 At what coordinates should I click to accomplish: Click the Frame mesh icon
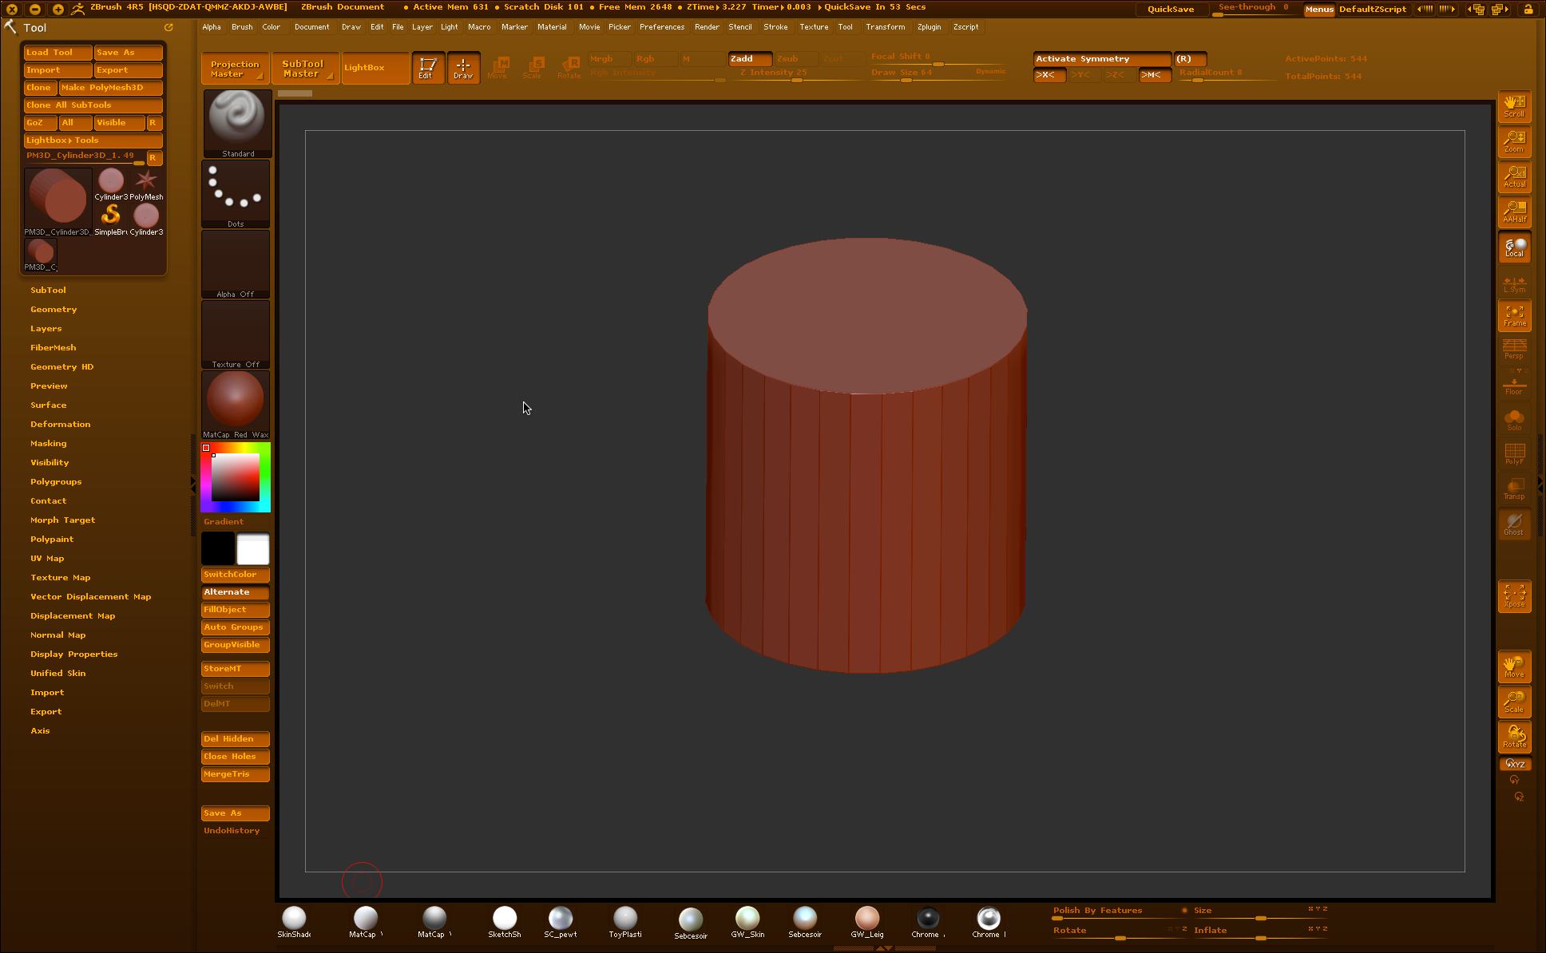(1514, 315)
